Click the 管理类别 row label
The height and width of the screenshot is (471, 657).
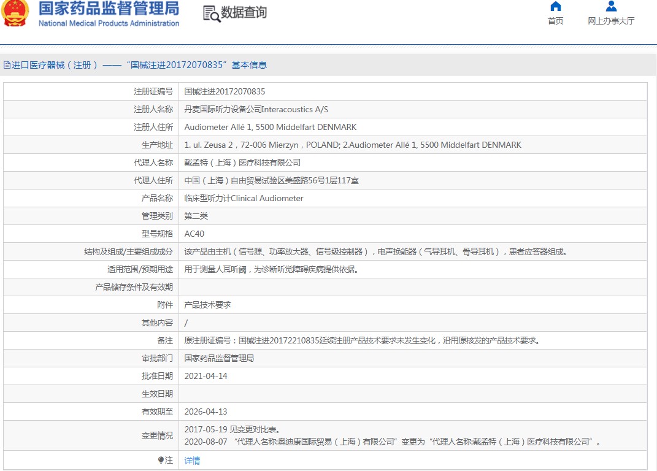point(157,216)
